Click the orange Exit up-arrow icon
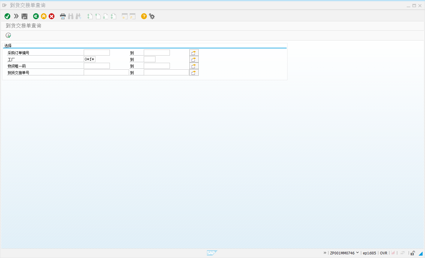This screenshot has height=258, width=425. click(44, 16)
